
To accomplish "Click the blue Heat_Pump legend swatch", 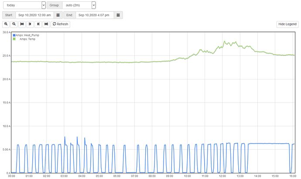I will (14, 35).
